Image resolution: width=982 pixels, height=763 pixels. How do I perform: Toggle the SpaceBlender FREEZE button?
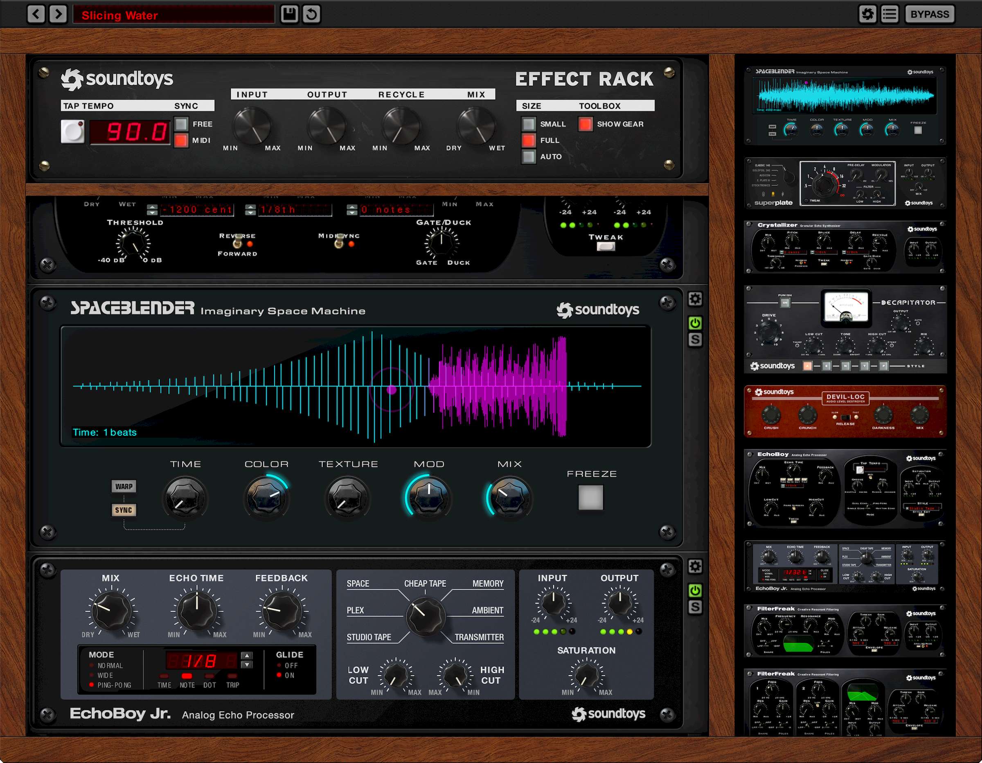click(x=590, y=498)
